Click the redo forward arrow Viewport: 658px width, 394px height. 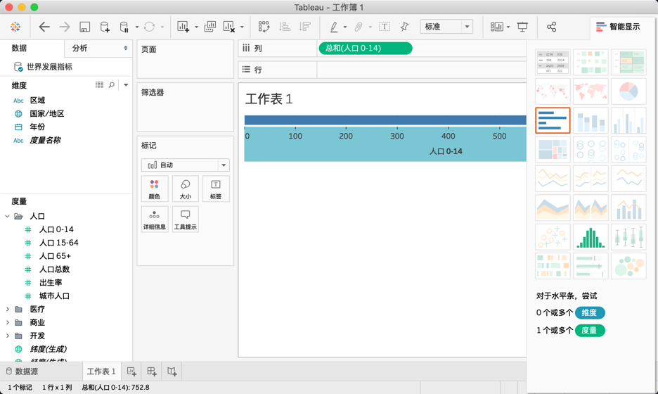click(64, 27)
